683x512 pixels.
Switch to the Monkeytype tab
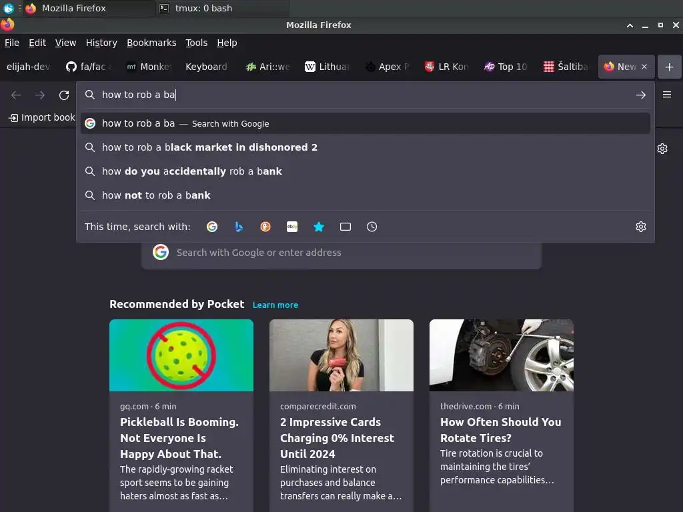149,67
